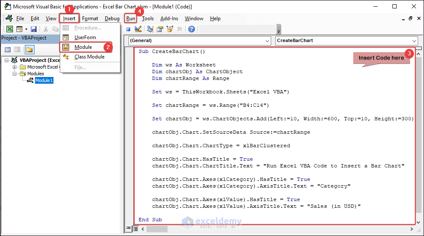Collapse the Modules folder
Image resolution: width=424 pixels, height=236 pixels.
(15, 74)
